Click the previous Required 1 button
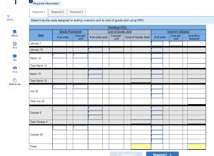Screen dimensions: 214x156 click(x=126, y=154)
